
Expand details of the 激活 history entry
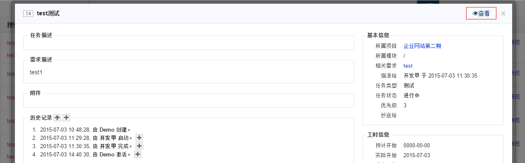138,154
